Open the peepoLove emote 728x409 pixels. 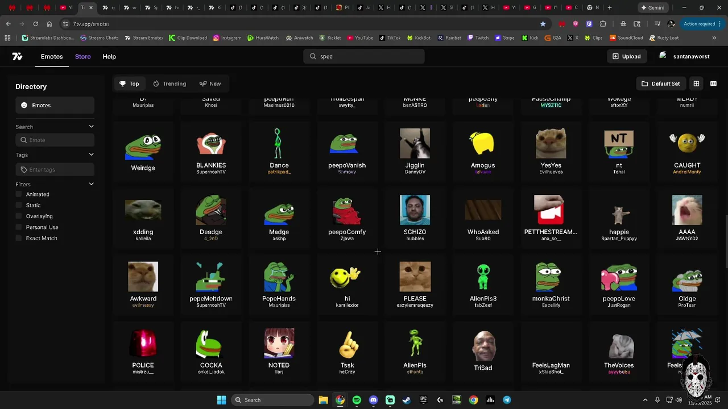coord(619,285)
